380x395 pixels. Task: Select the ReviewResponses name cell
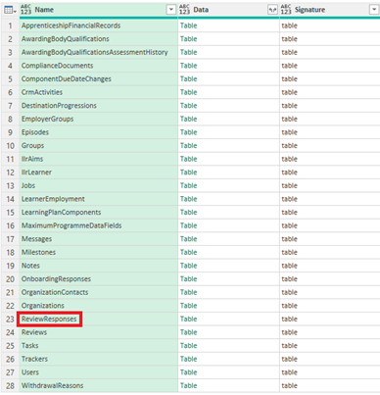pos(99,319)
